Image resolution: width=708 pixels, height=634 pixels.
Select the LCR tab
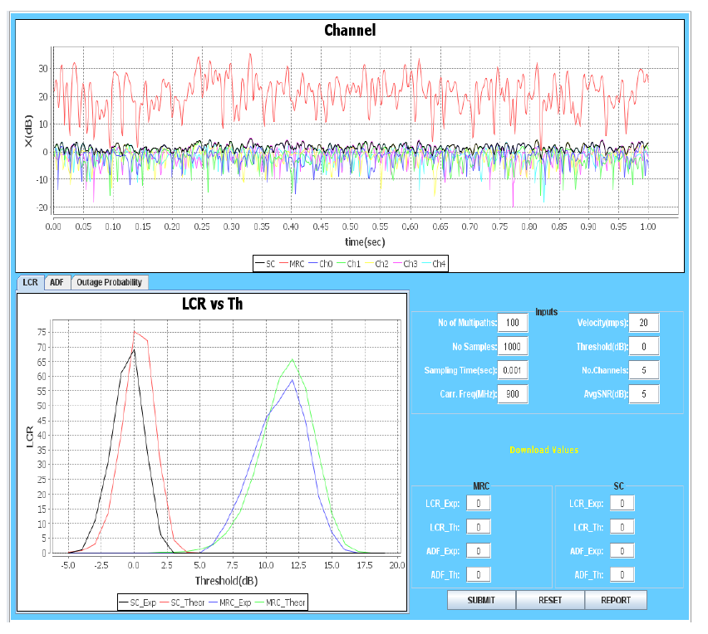point(30,282)
